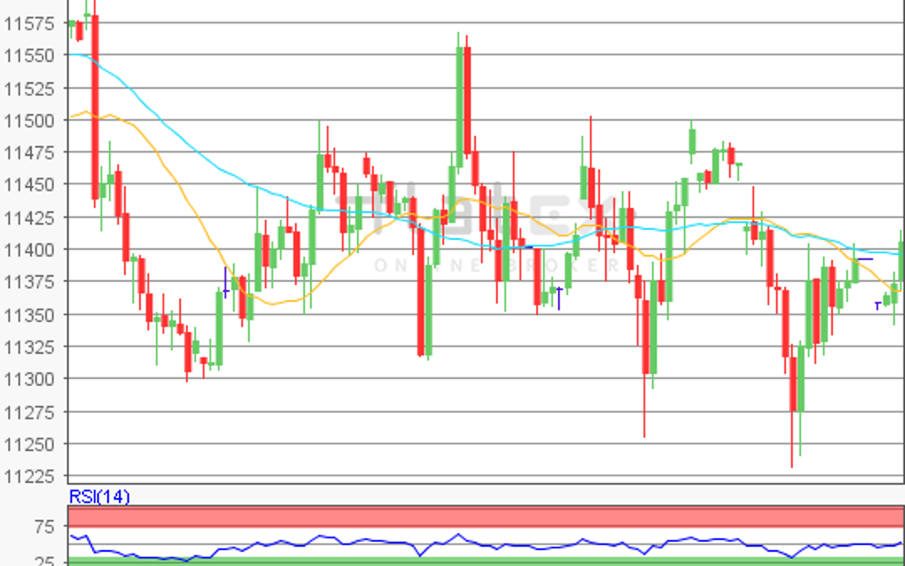Click the green RSI oversold band

pos(486,561)
